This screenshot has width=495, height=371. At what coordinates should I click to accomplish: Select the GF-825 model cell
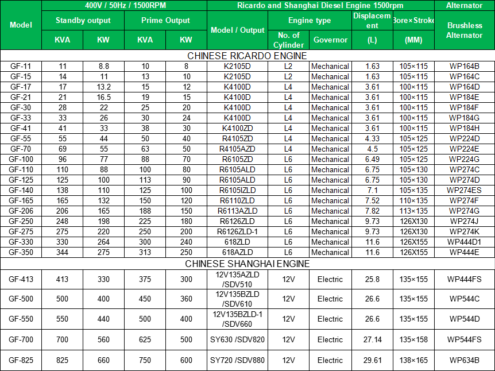(21, 360)
